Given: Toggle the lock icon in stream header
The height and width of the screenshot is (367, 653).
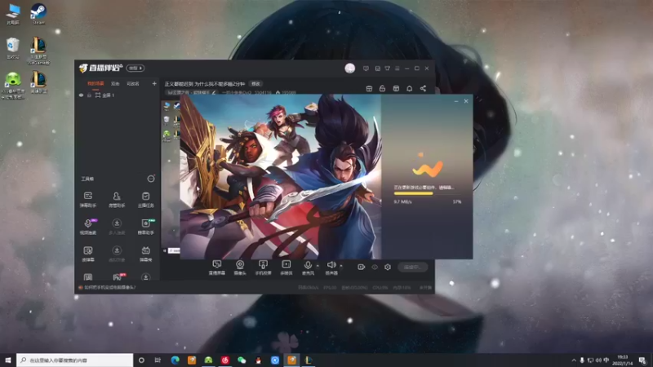Looking at the screenshot, I should pyautogui.click(x=382, y=88).
